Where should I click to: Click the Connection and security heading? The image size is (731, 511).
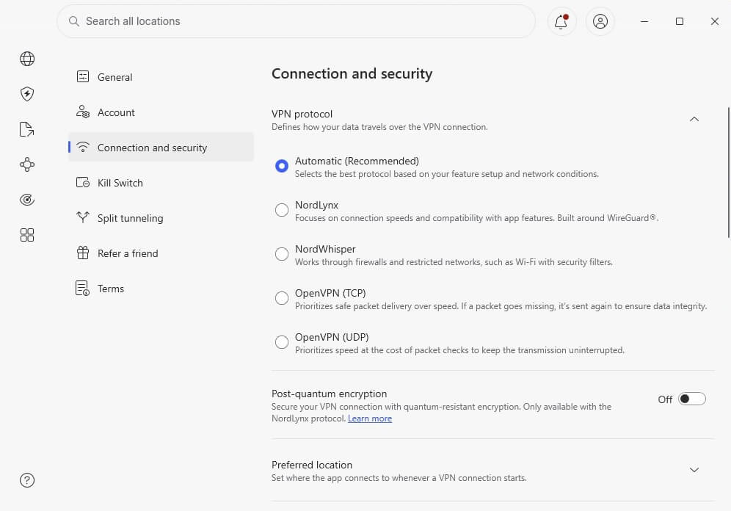352,73
